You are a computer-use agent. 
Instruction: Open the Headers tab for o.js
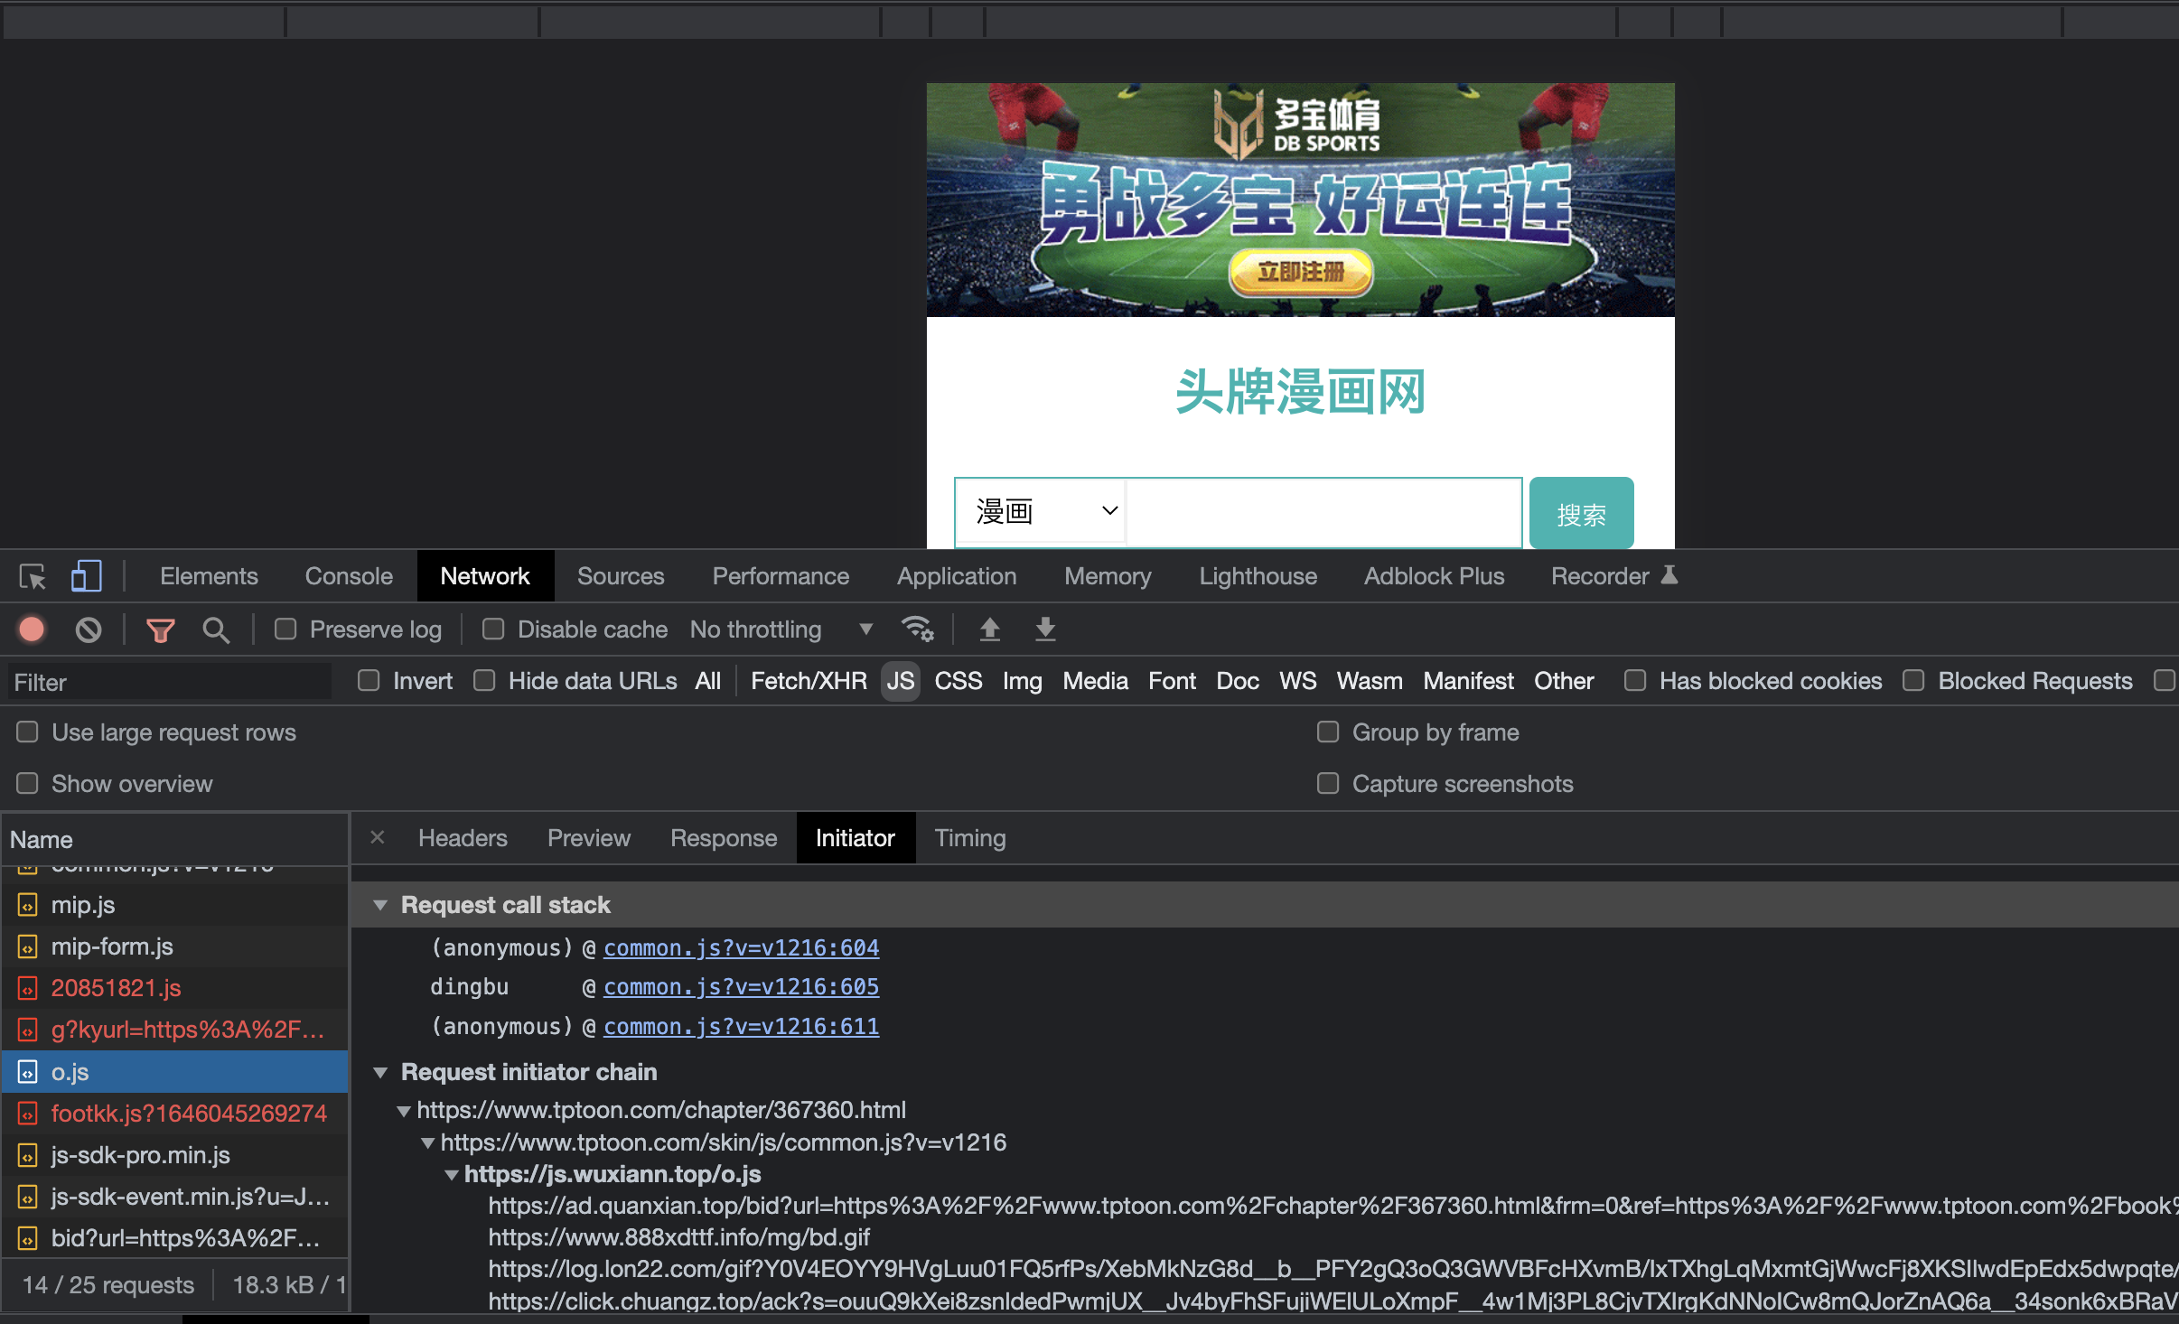[x=463, y=837]
